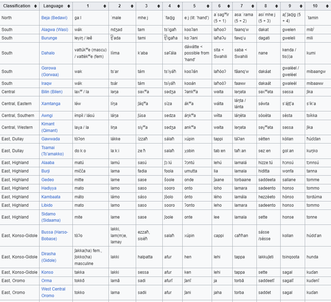Click the sort arrows beside header 4
331x302 pixels.
tap(178, 6)
